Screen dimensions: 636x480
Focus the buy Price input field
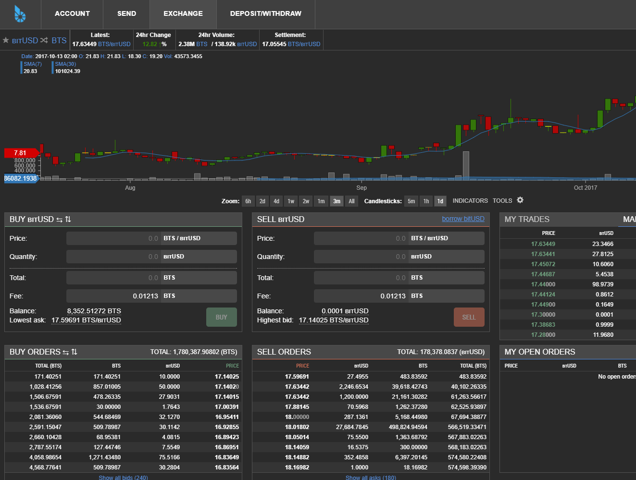[113, 238]
